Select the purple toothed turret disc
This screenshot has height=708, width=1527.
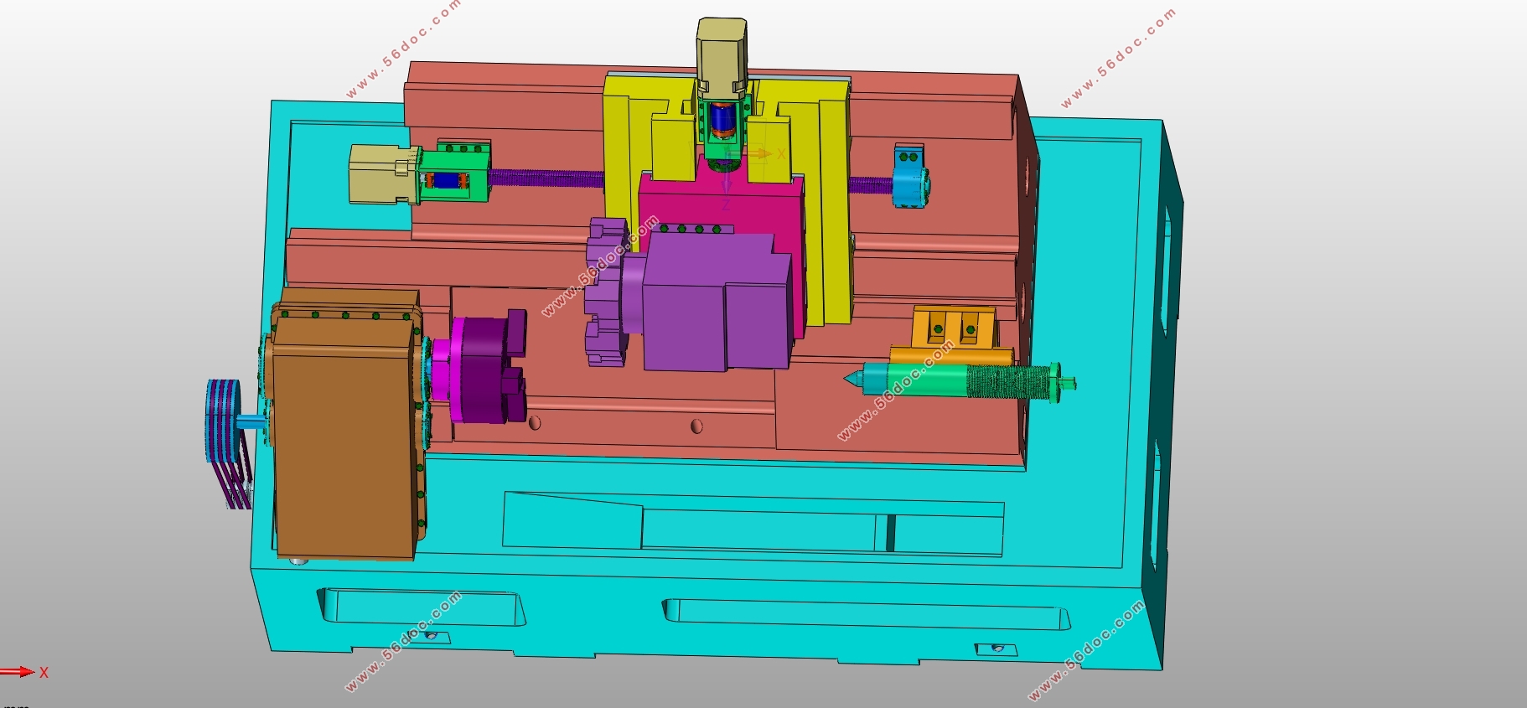point(605,293)
